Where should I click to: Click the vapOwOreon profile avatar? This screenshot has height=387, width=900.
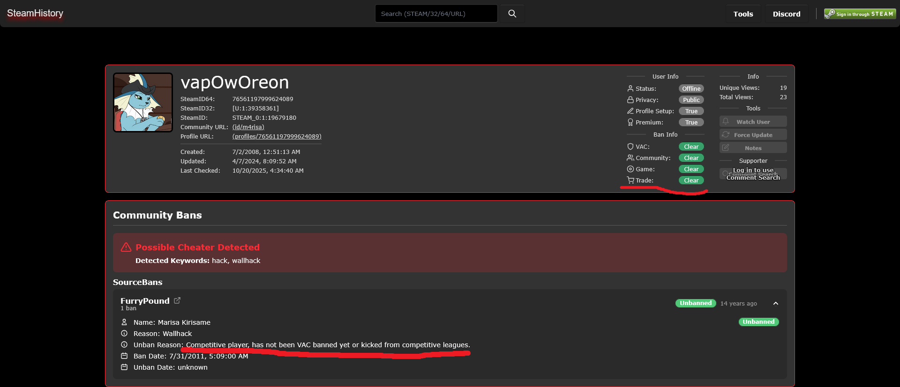click(143, 102)
